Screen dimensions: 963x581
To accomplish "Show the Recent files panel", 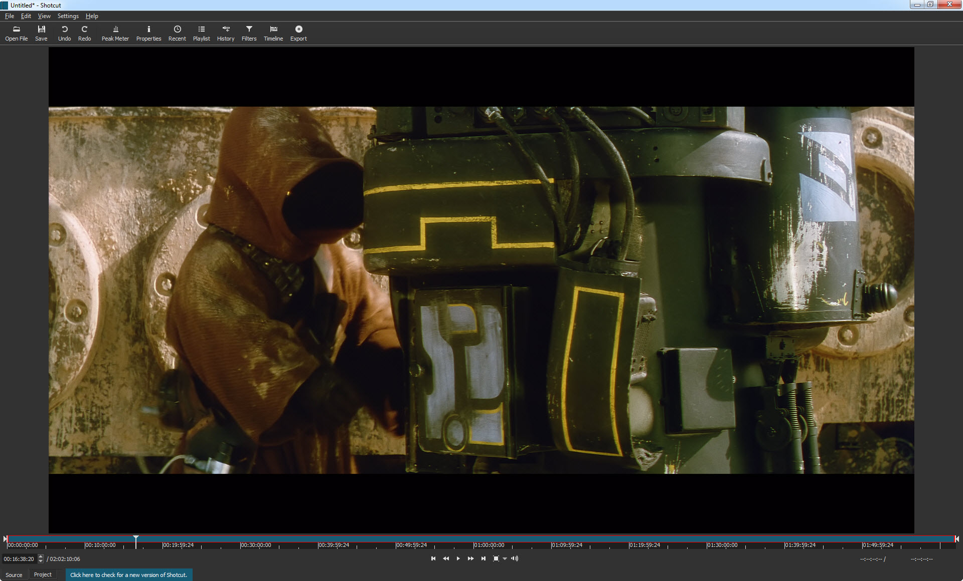I will point(177,33).
